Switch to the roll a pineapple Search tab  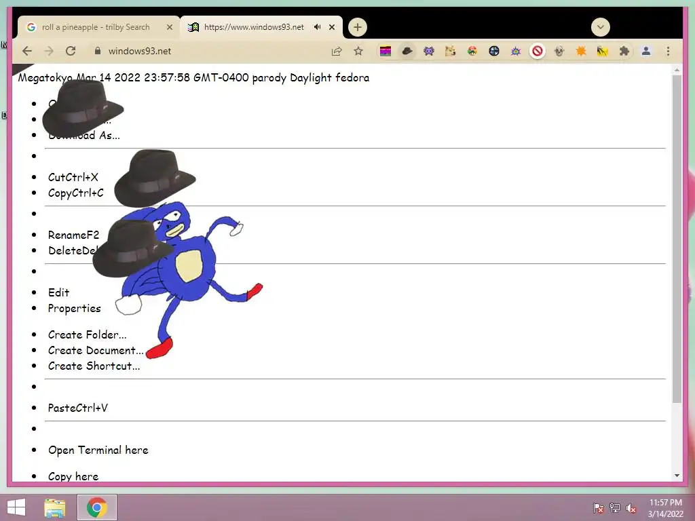click(98, 27)
